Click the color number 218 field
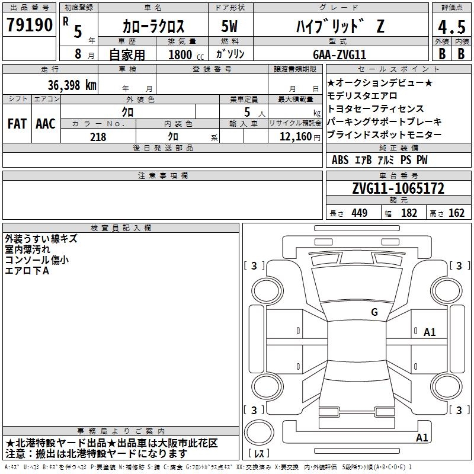474x474 pixels. [98, 137]
